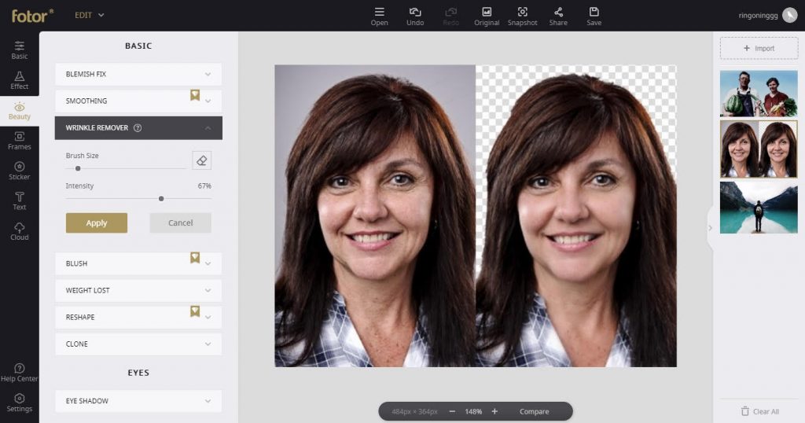Click the Share icon
805x423 pixels.
point(558,17)
